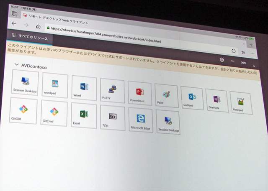Open the tab overview icon left of the tab
Screen dimensions: 268x191
tap(15, 14)
